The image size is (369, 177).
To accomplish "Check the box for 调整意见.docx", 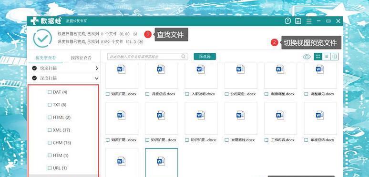I will pos(306,94).
